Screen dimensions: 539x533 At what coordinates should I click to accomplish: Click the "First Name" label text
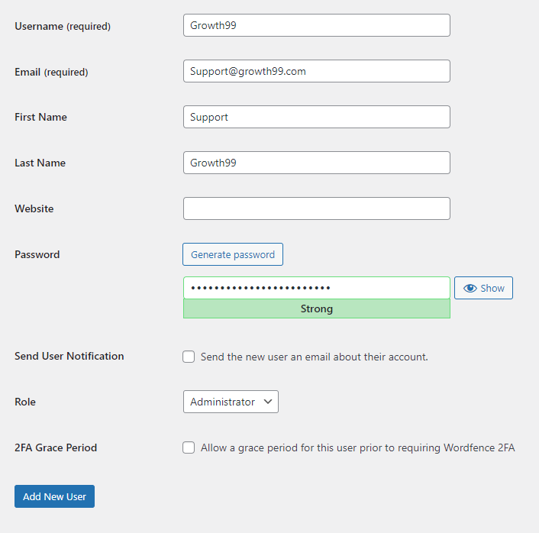[40, 117]
